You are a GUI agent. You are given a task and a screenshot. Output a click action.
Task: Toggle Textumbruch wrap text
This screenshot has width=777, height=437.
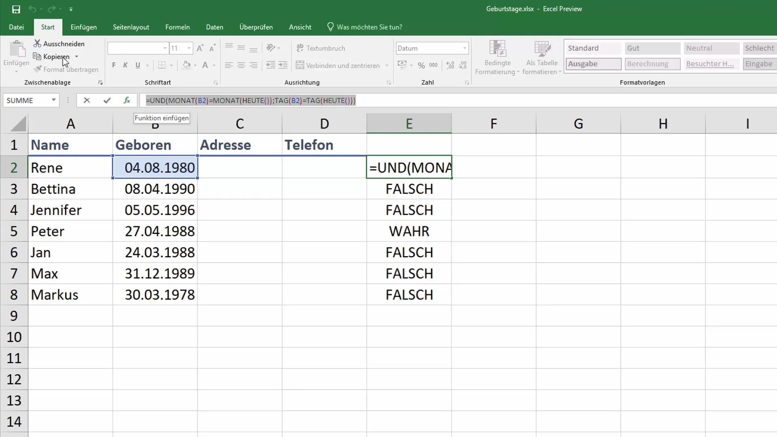tap(321, 48)
